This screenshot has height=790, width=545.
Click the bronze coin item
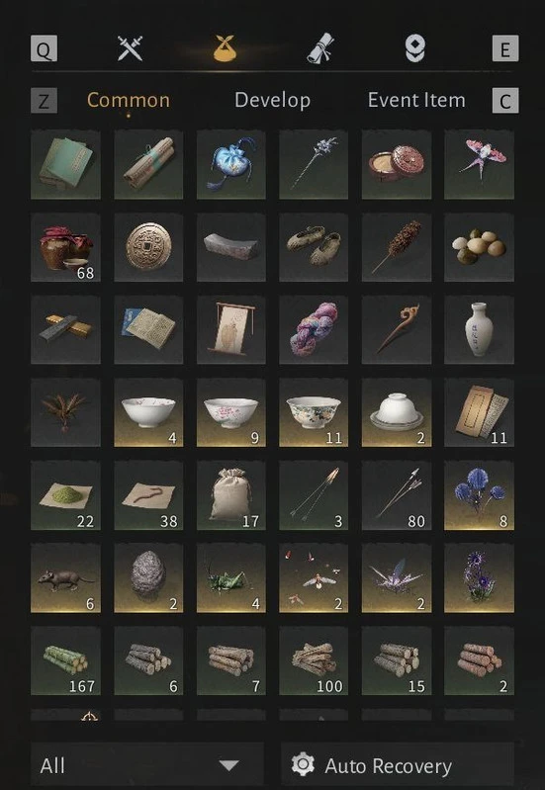tap(148, 247)
